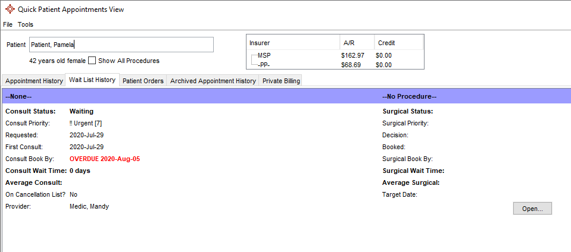Click the Urgent priority exclamation icon

click(x=71, y=123)
